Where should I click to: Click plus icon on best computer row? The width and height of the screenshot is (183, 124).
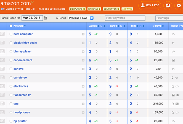point(83,34)
